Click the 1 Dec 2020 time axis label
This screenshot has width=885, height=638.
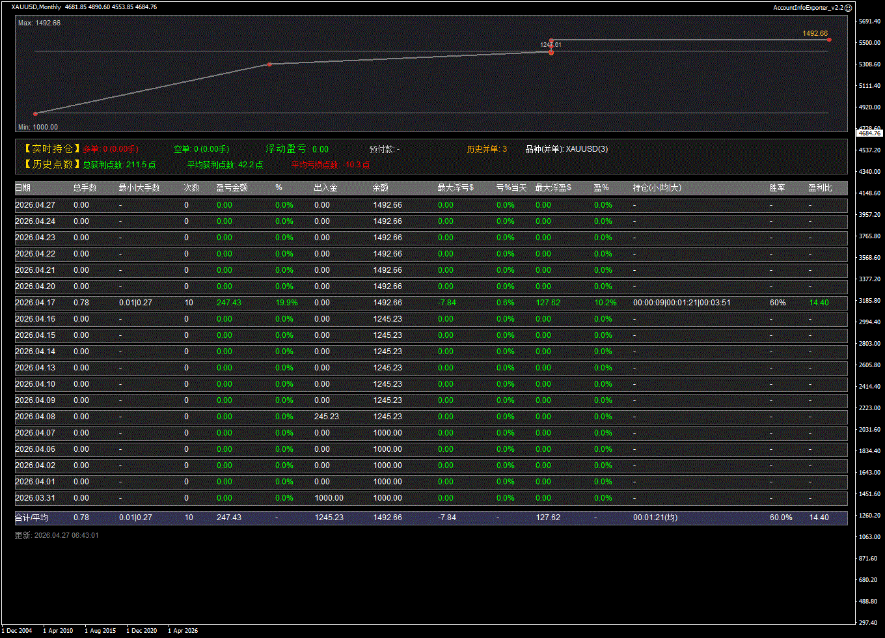click(142, 630)
